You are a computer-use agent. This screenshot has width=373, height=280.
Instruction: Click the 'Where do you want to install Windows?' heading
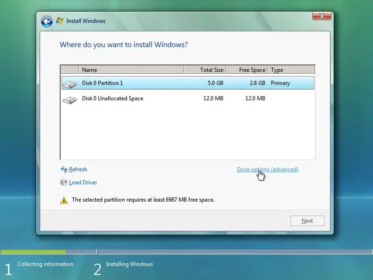[x=124, y=45]
